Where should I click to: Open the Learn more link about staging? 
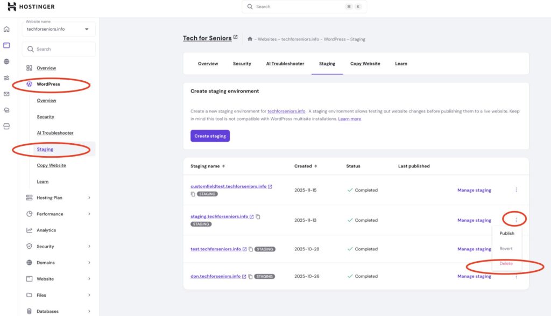350,119
